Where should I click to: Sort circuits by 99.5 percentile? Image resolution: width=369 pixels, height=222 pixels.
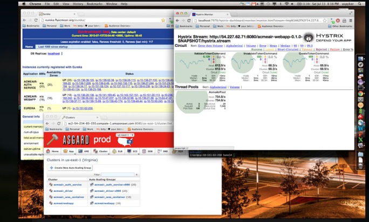click(310, 46)
